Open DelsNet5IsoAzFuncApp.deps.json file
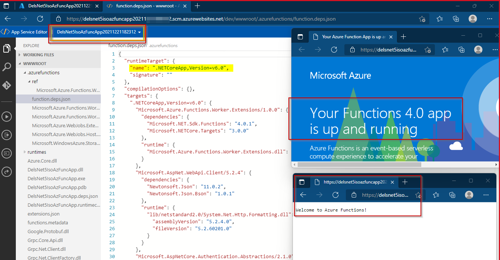The image size is (500, 260). pyautogui.click(x=63, y=196)
